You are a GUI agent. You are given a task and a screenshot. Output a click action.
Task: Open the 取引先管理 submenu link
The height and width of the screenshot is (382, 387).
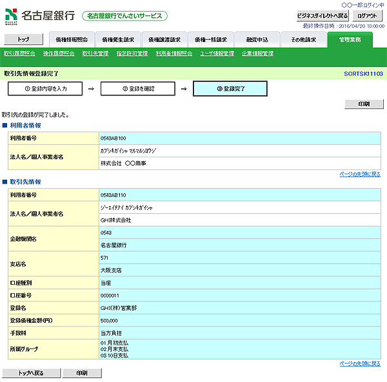(x=95, y=53)
